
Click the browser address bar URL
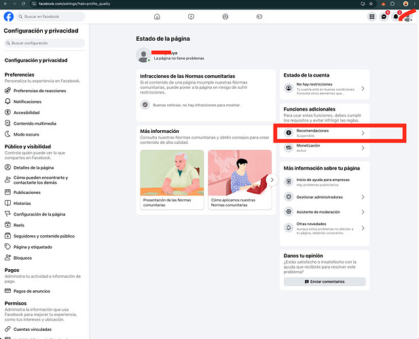click(x=74, y=4)
